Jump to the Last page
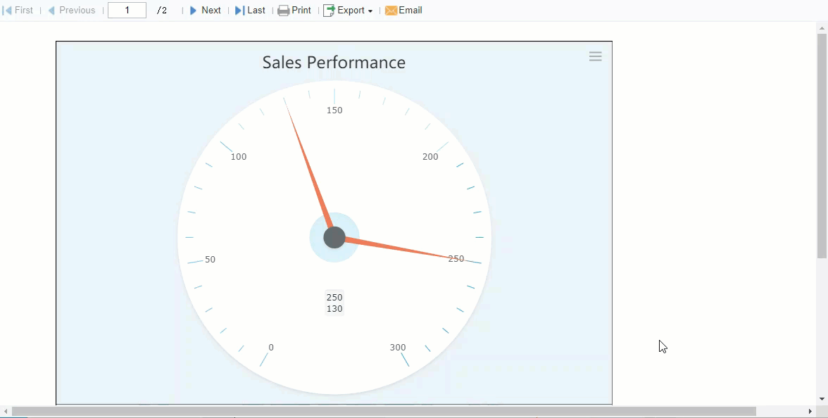The image size is (828, 418). [250, 11]
